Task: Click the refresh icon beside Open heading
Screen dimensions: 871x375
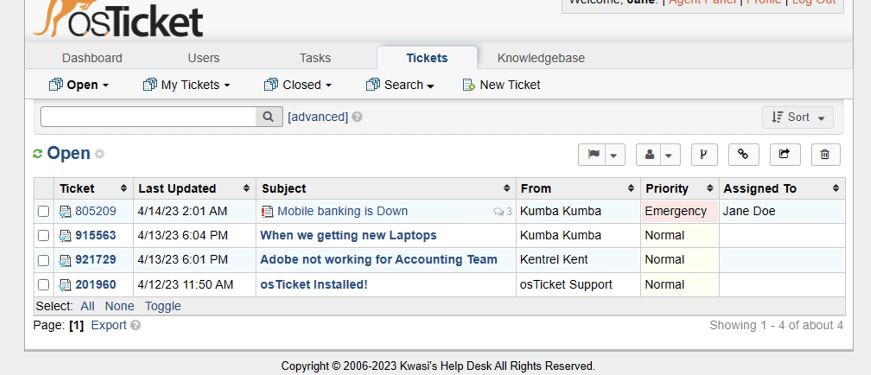Action: click(38, 153)
